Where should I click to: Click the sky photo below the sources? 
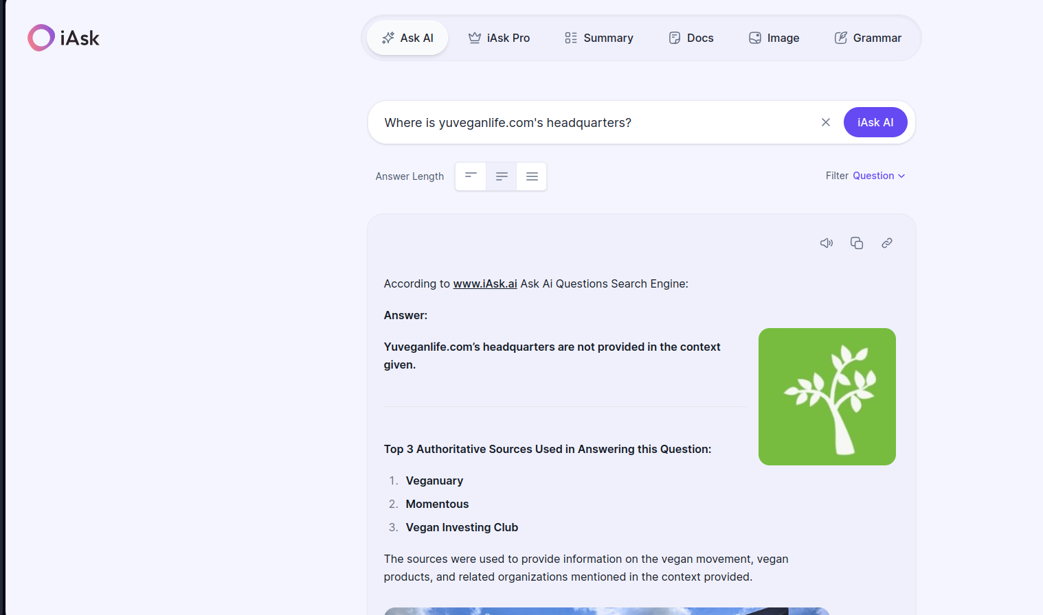607,611
